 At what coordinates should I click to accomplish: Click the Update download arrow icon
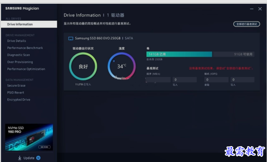pos(20,158)
